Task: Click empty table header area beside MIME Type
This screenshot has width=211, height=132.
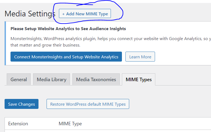Action: click(145, 124)
